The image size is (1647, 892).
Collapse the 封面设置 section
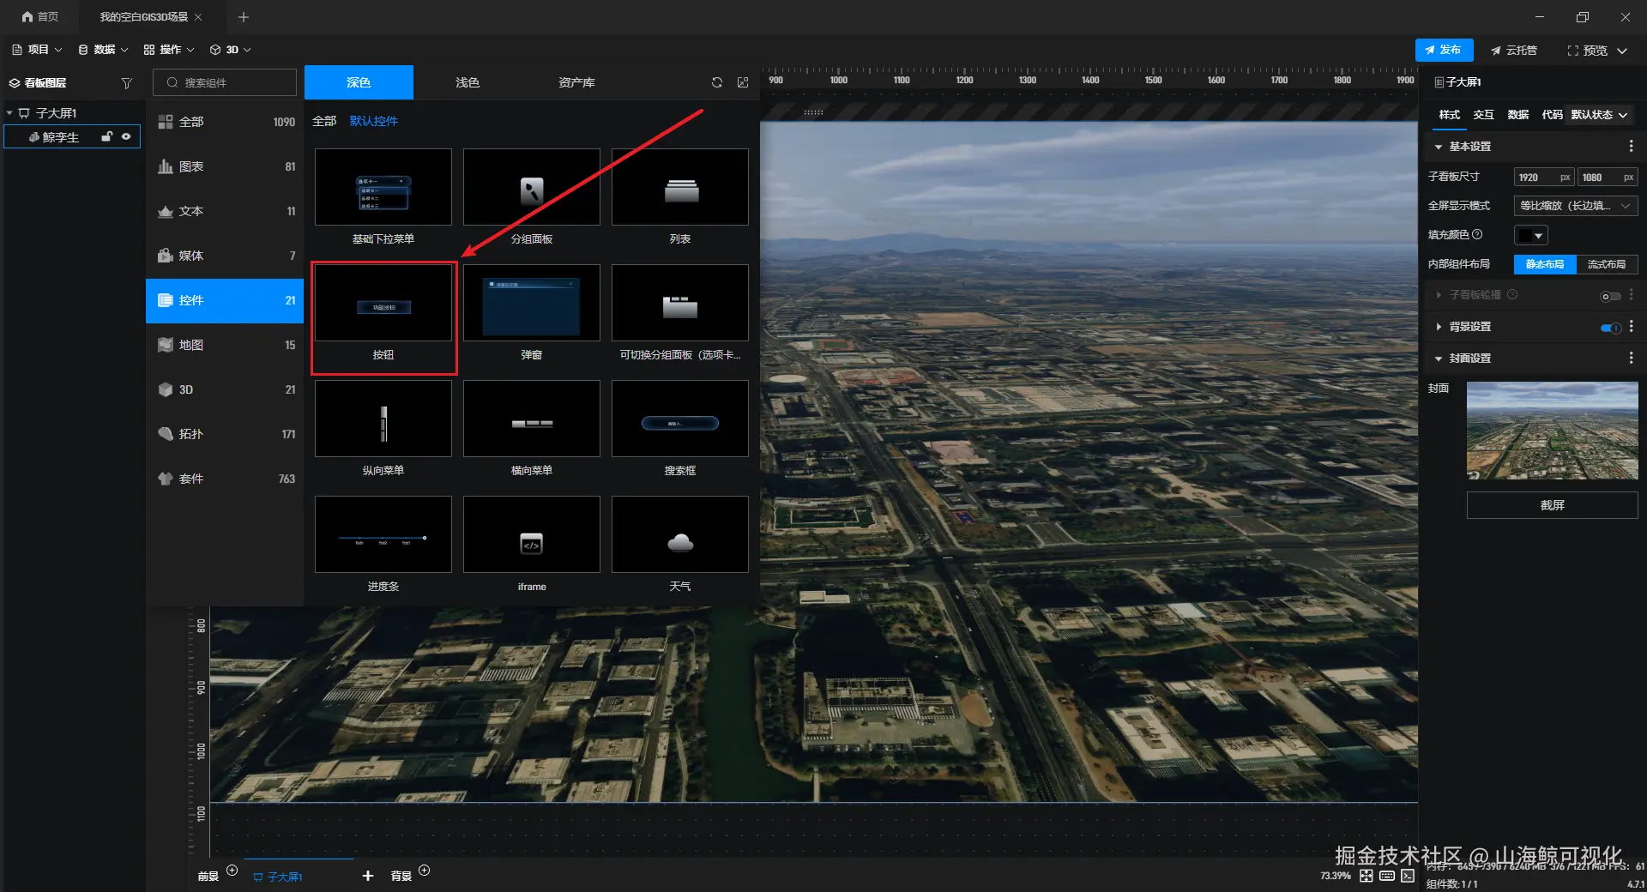pyautogui.click(x=1439, y=359)
